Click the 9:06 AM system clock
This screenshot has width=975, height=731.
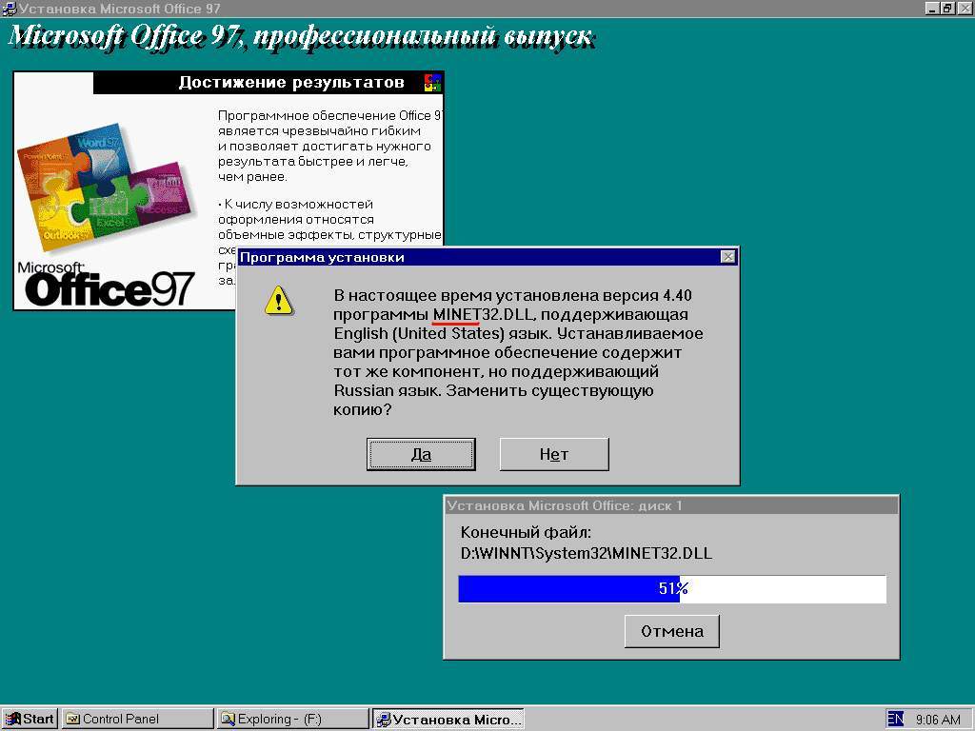938,720
